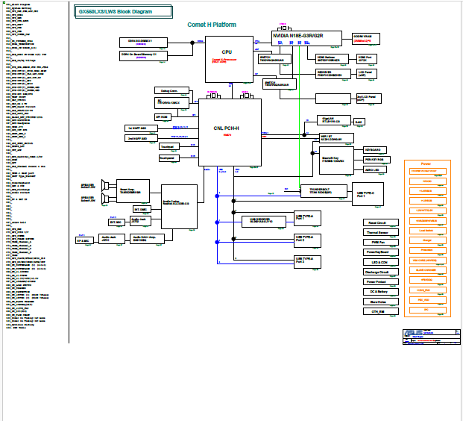Click the ASUS logo in title block
This screenshot has width=463, height=421.
[413, 333]
